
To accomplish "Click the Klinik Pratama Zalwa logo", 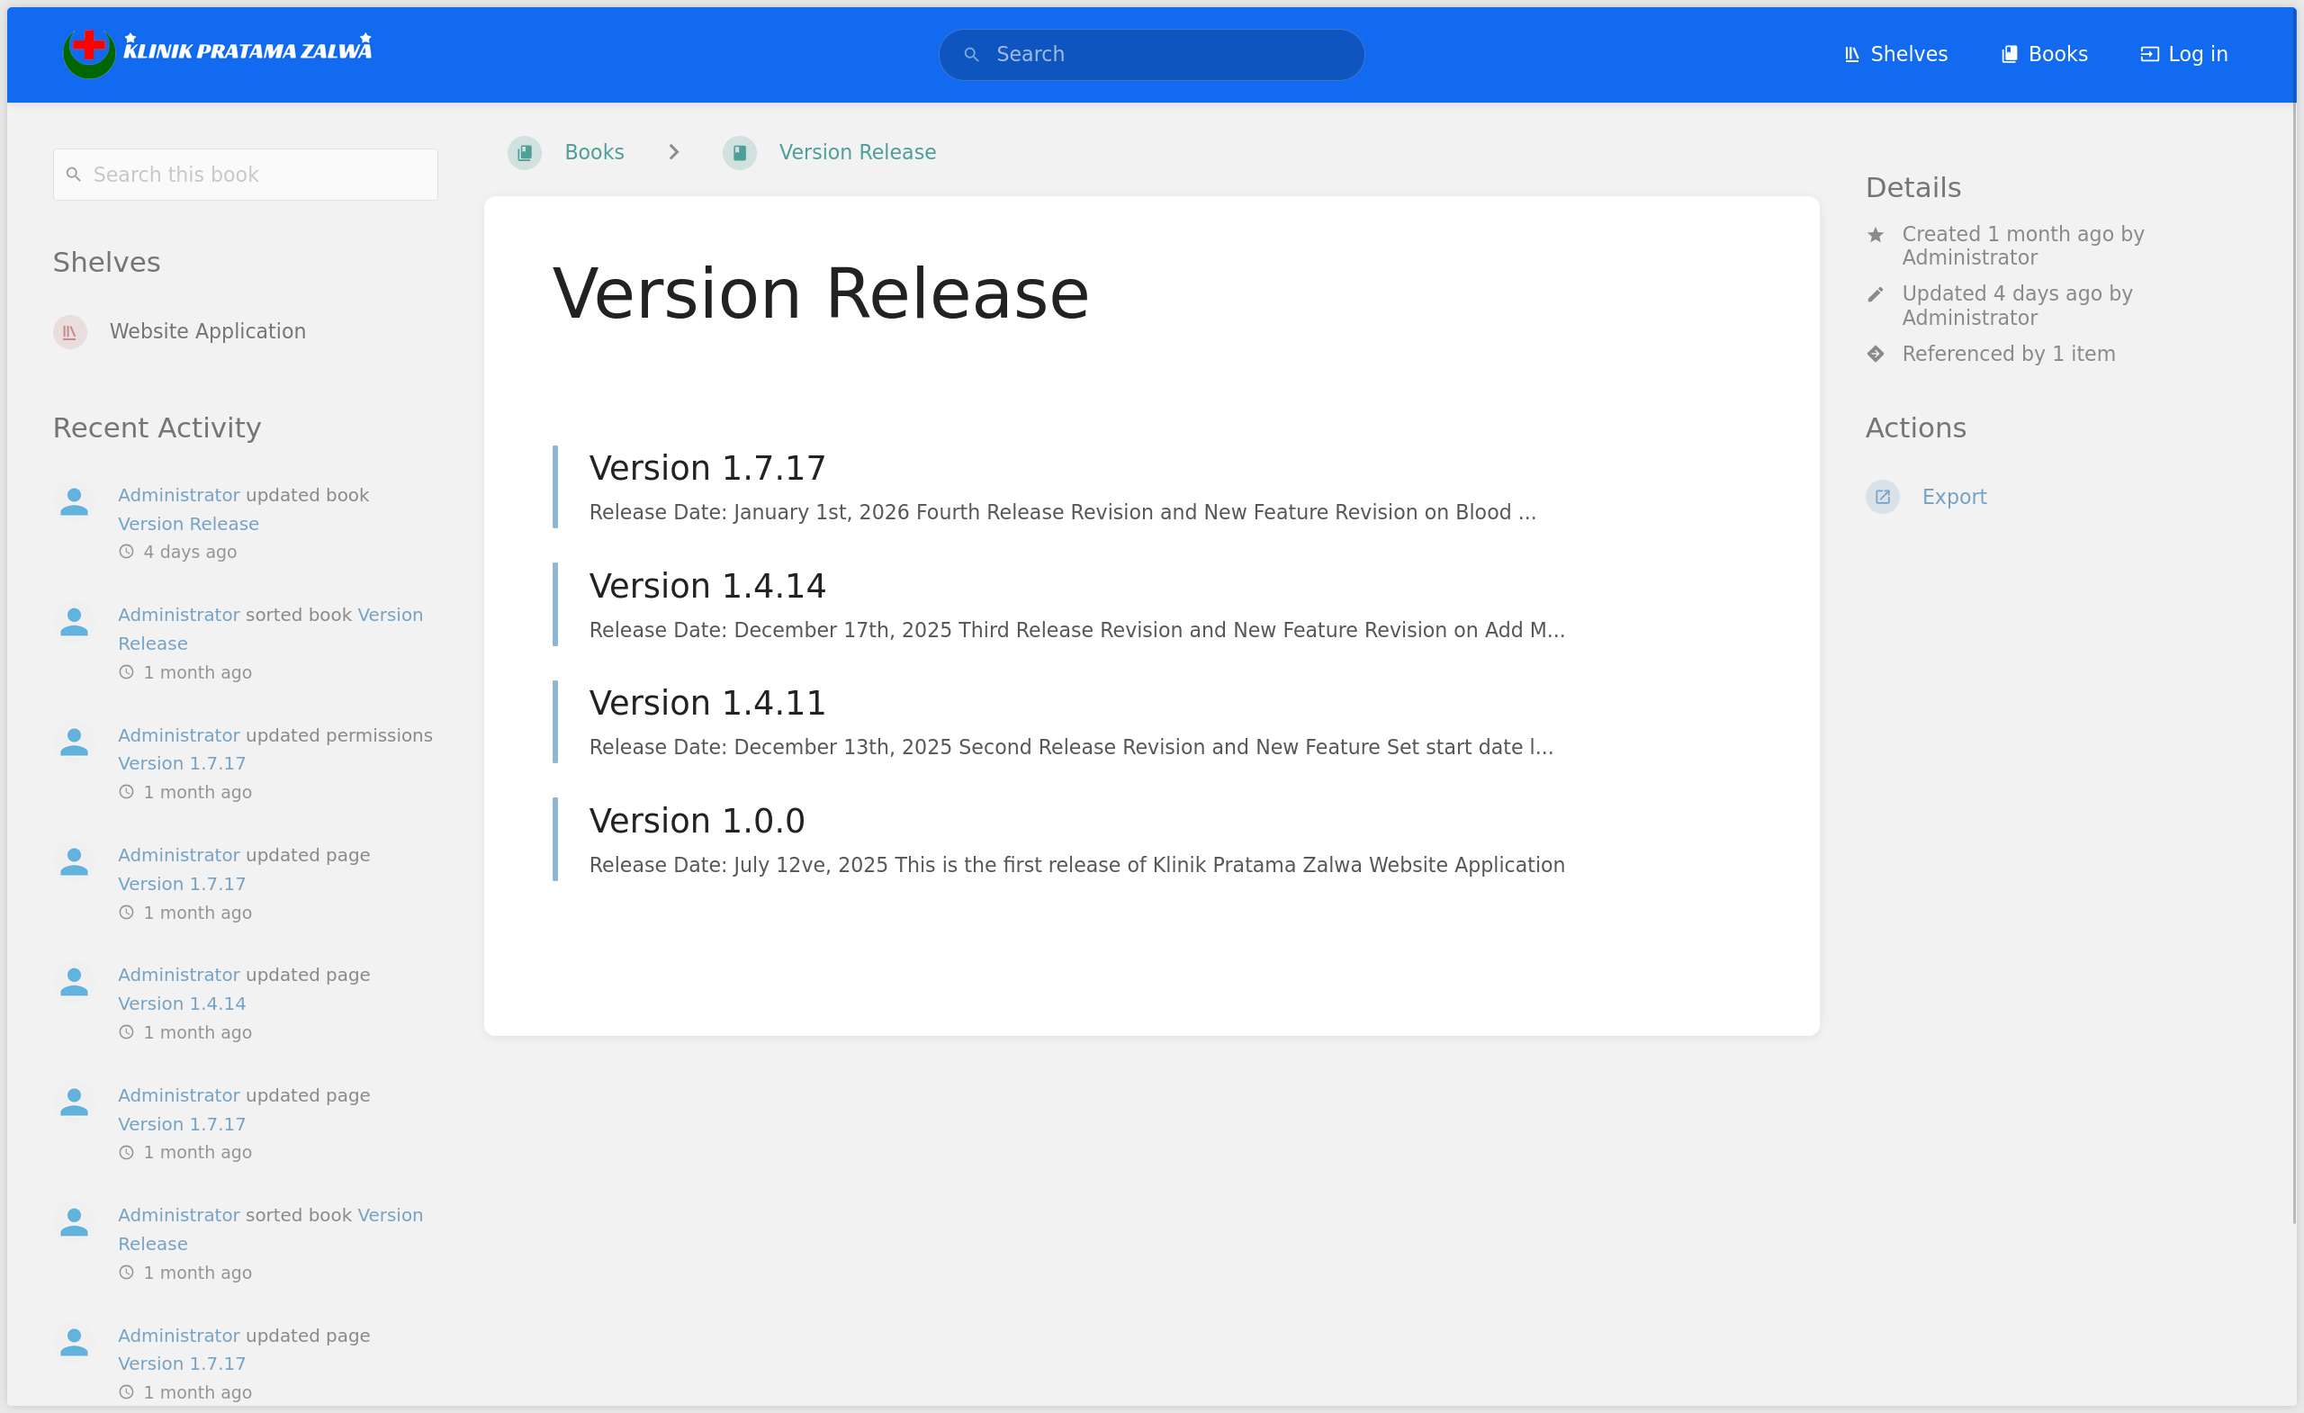I will (216, 52).
